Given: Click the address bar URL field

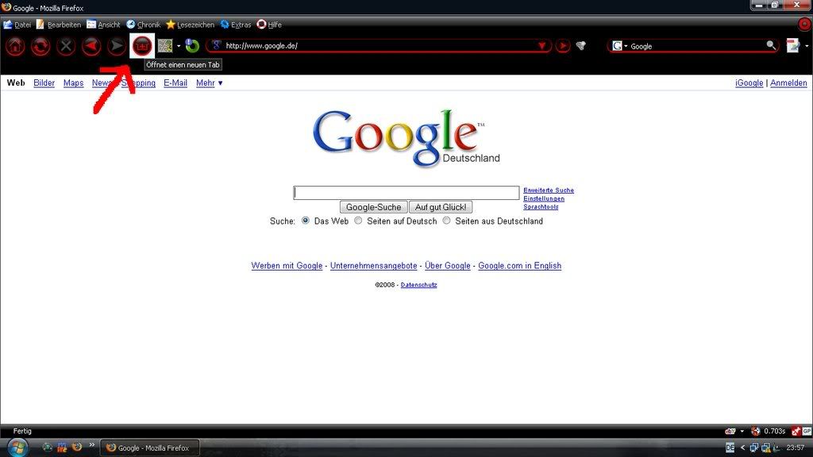Looking at the screenshot, I should (x=379, y=45).
